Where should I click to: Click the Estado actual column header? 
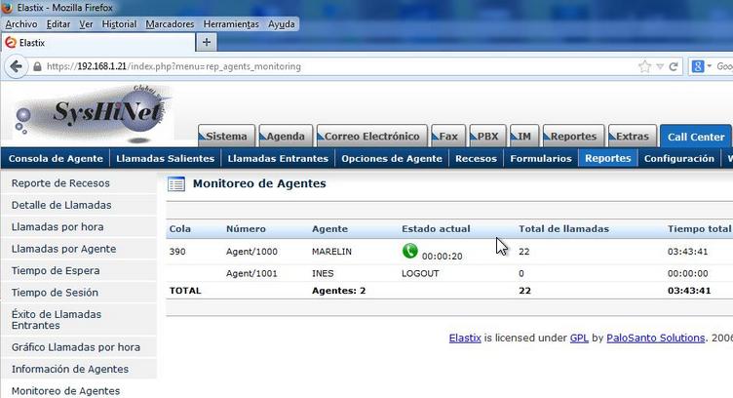pos(436,228)
